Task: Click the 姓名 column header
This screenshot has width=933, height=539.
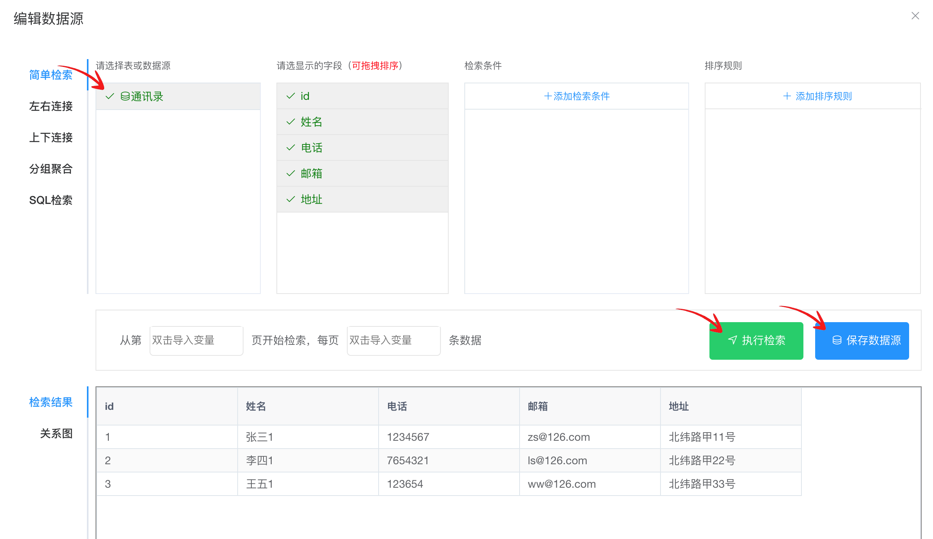Action: pos(308,406)
